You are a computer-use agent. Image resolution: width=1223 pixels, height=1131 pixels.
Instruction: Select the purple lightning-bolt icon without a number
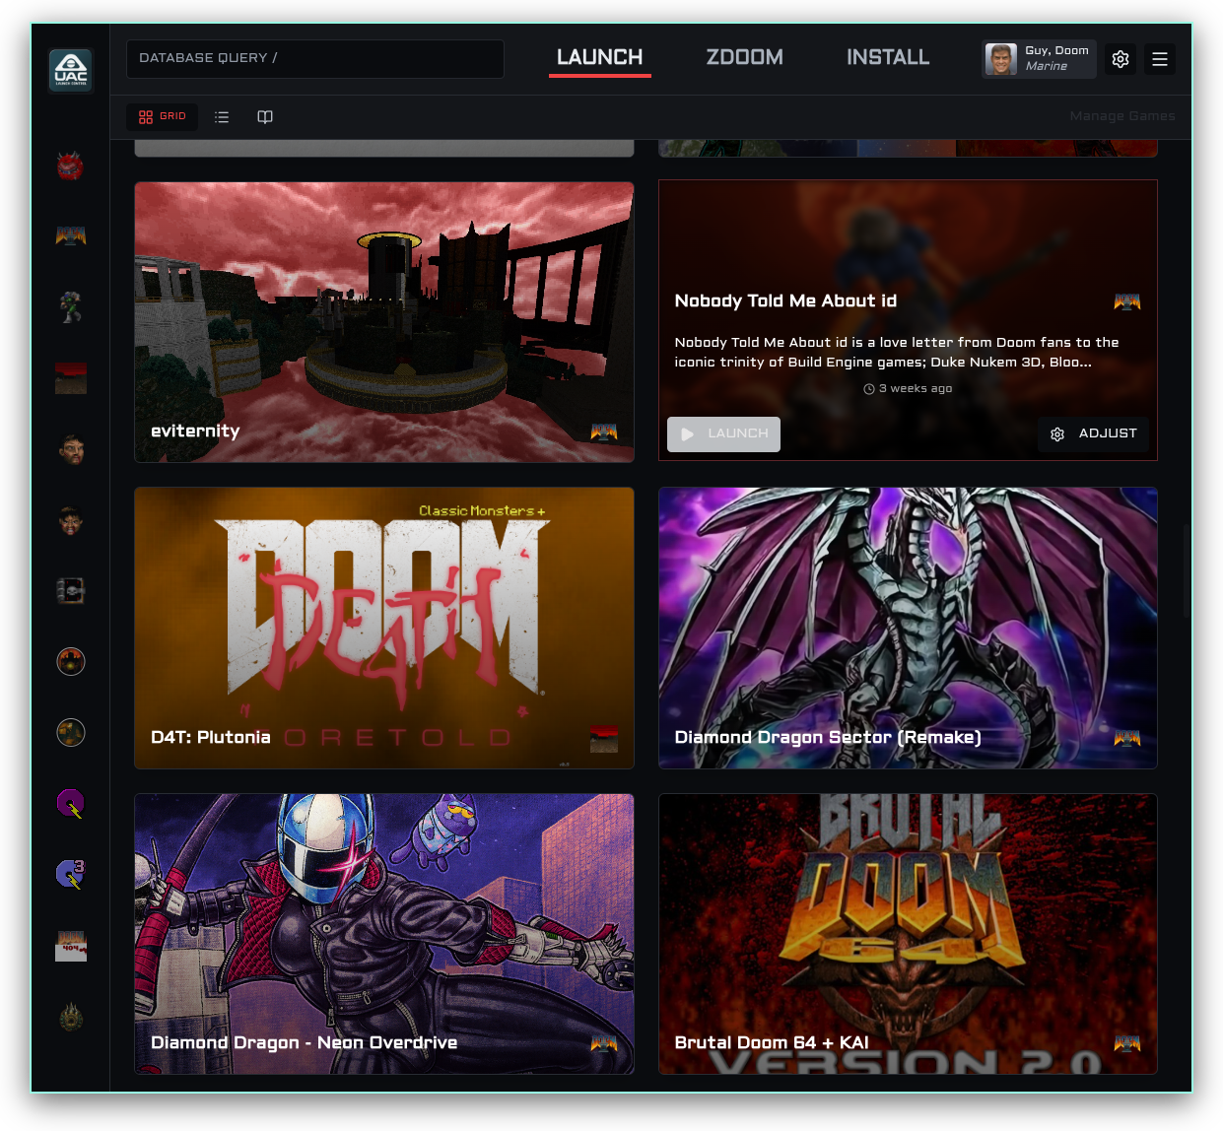point(70,804)
